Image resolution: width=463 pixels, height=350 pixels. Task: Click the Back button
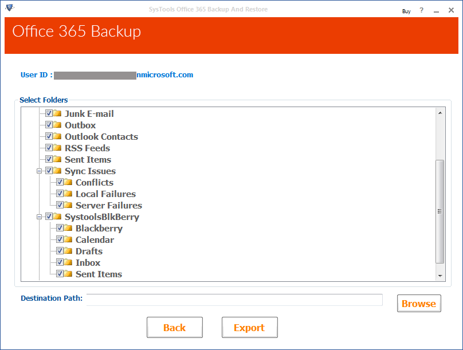coord(175,328)
